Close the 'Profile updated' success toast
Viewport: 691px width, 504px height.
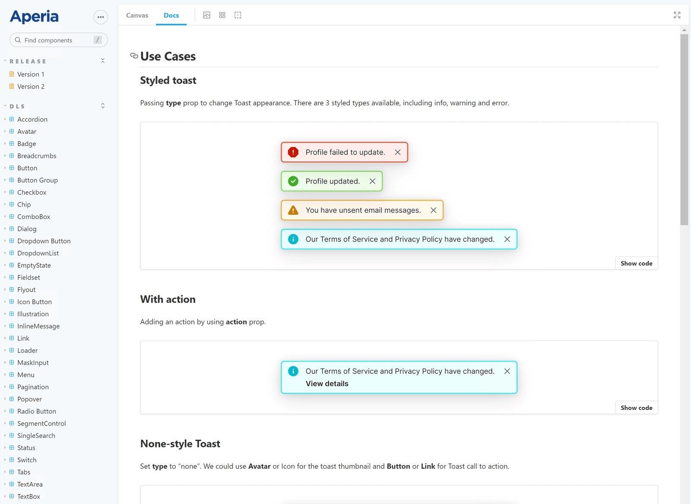pos(372,181)
